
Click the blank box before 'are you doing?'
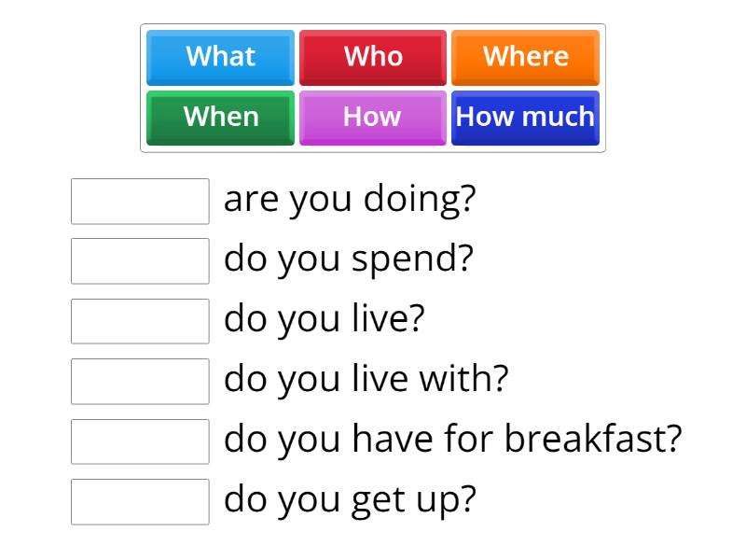click(x=139, y=202)
